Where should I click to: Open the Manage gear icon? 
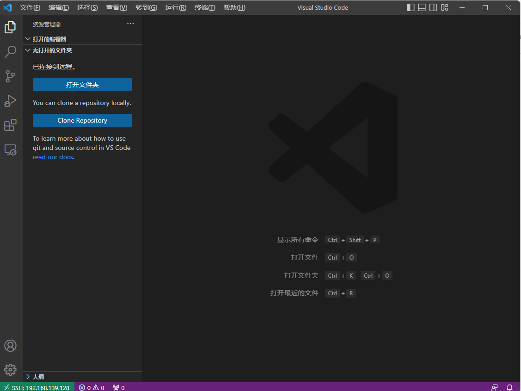(10, 369)
